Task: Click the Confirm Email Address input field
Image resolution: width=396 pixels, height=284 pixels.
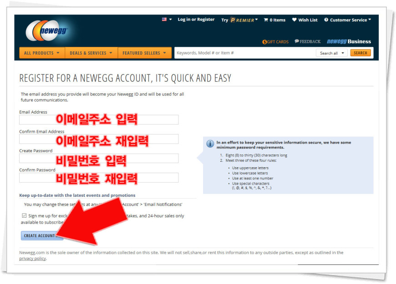Action: [99, 139]
